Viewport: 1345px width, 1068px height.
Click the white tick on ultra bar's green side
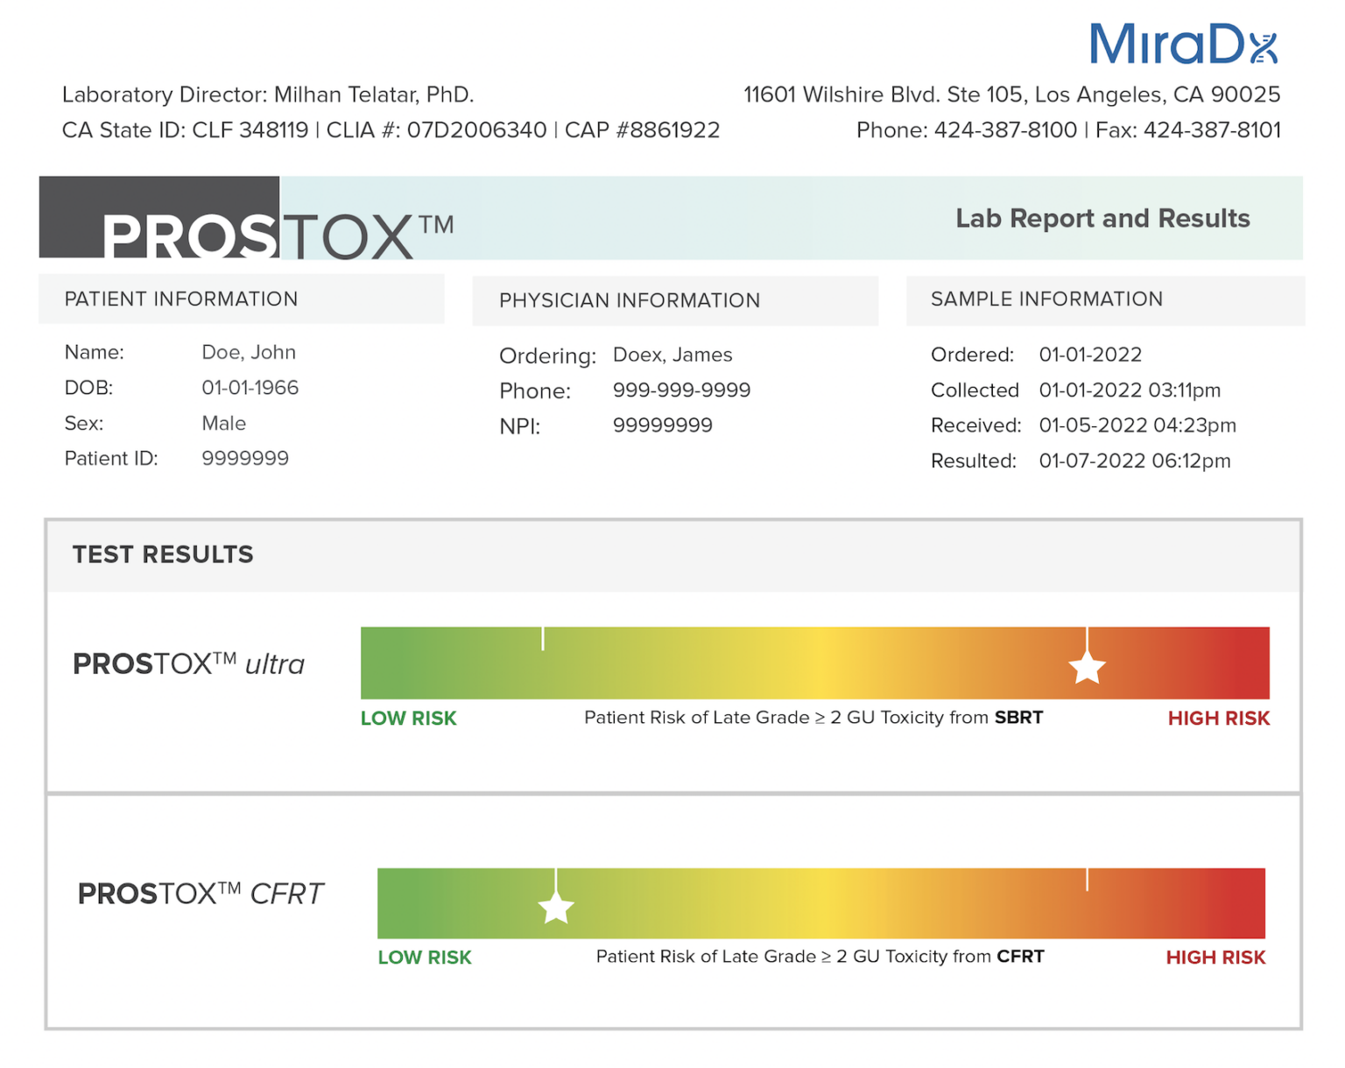(543, 638)
